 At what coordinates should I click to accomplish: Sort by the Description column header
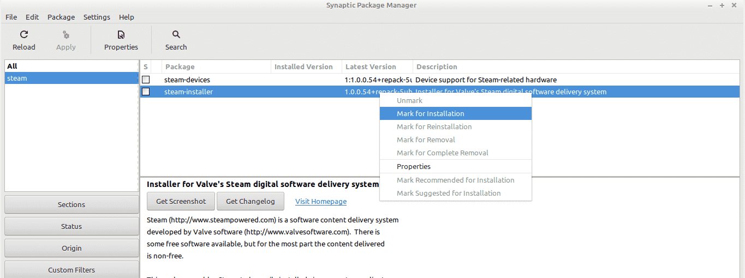click(x=576, y=67)
